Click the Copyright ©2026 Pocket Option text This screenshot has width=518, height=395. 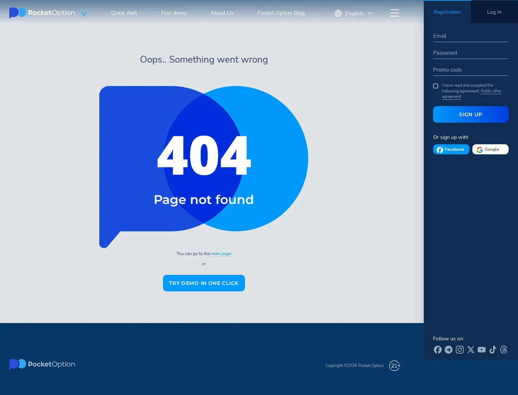(354, 366)
